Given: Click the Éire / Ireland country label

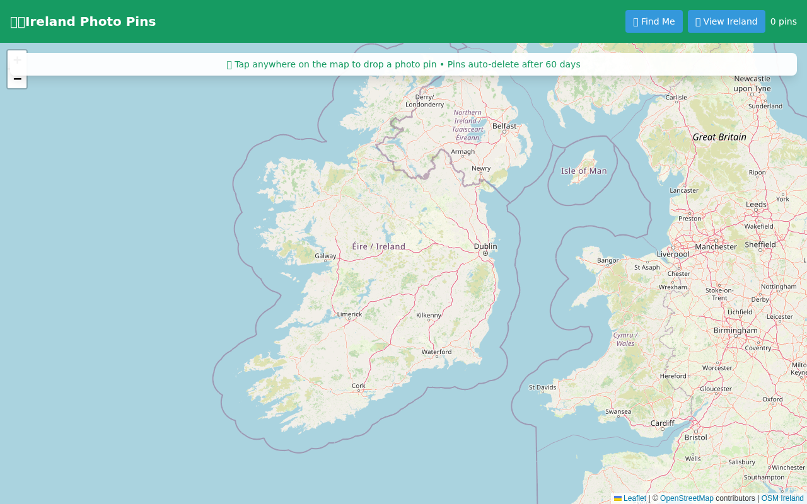Looking at the screenshot, I should click(378, 247).
